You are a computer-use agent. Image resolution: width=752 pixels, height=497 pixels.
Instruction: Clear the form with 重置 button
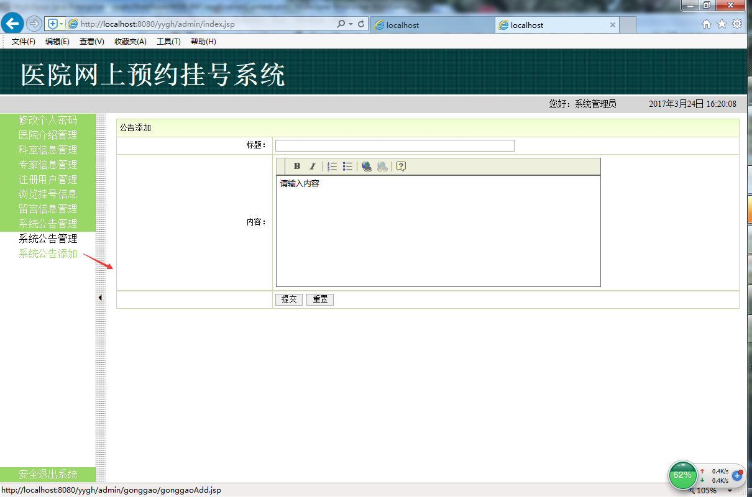[320, 299]
